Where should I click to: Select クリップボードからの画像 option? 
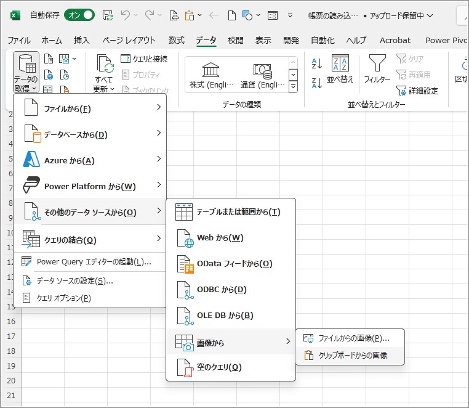pyautogui.click(x=350, y=355)
